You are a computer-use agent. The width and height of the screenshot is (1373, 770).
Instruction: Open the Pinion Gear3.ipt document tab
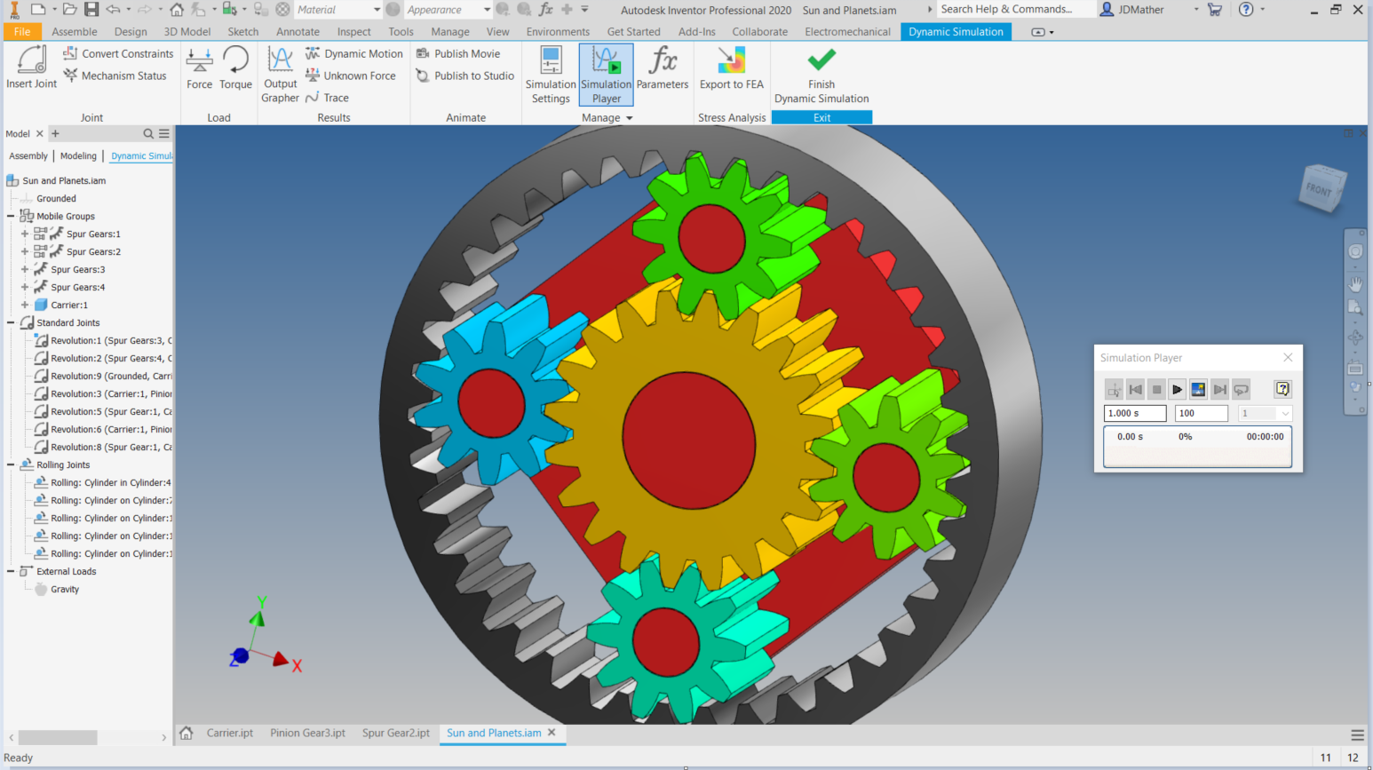point(308,734)
